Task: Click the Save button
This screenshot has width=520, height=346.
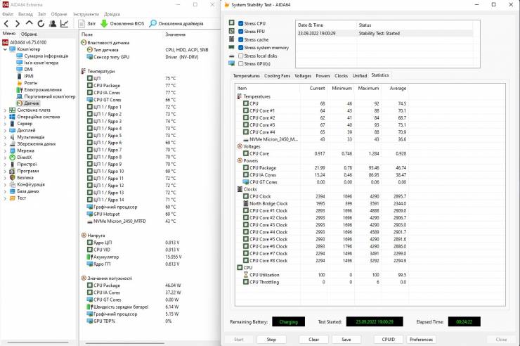Action: click(346, 340)
